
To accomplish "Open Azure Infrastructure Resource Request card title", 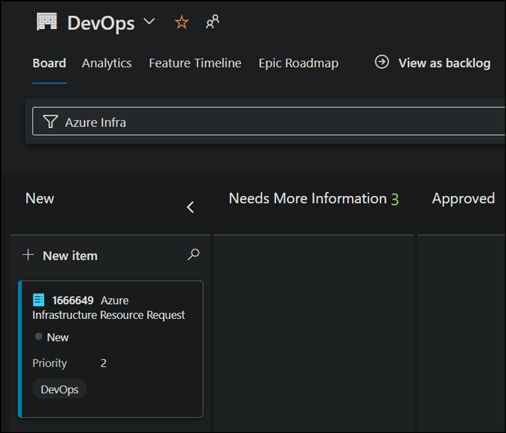I will 109,315.
